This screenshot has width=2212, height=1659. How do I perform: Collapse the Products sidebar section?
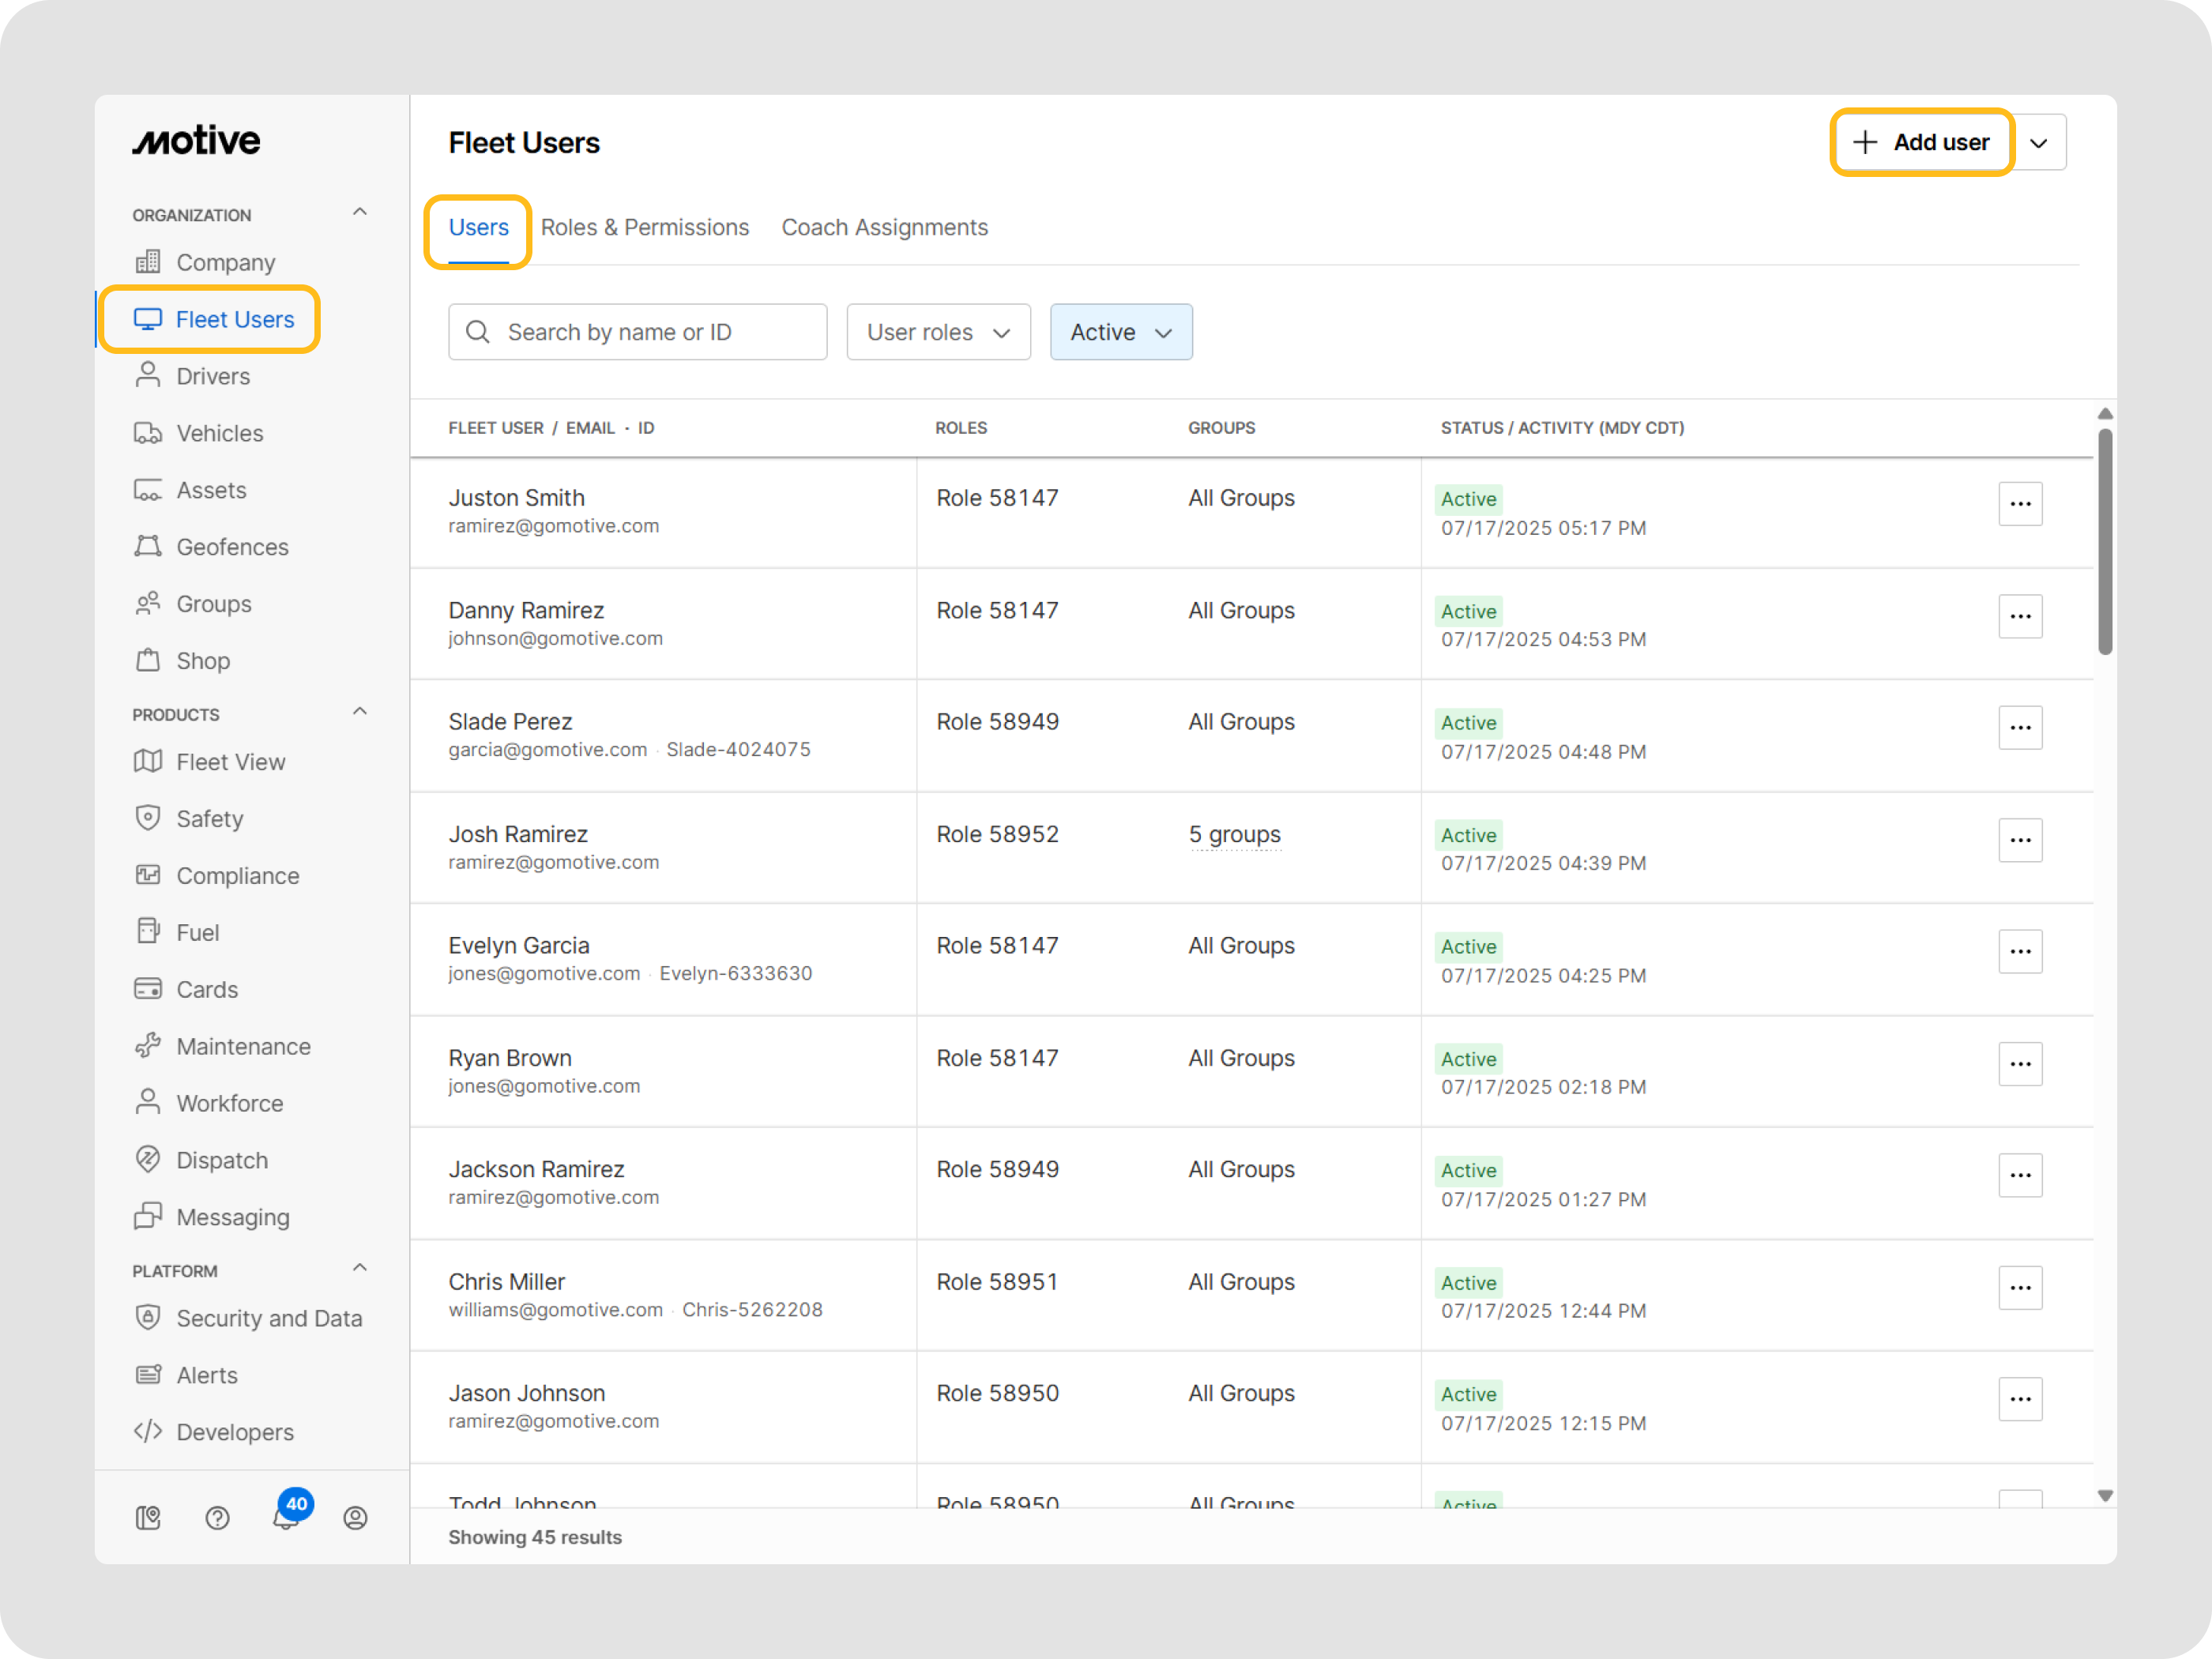(360, 712)
